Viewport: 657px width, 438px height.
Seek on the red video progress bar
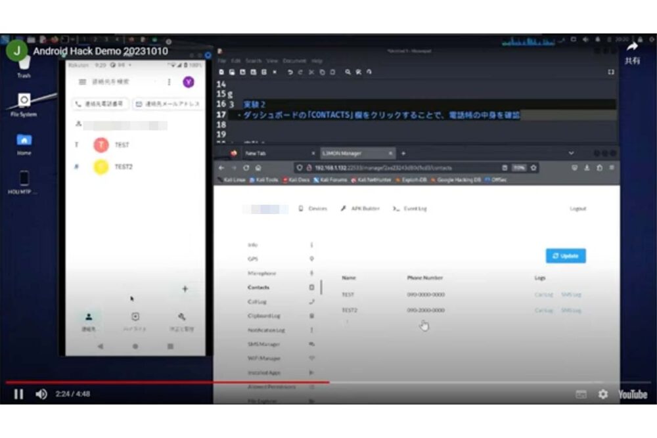pyautogui.click(x=197, y=382)
